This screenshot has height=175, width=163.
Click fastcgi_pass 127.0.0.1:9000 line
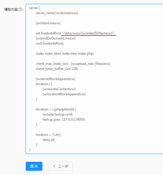pos(64,119)
